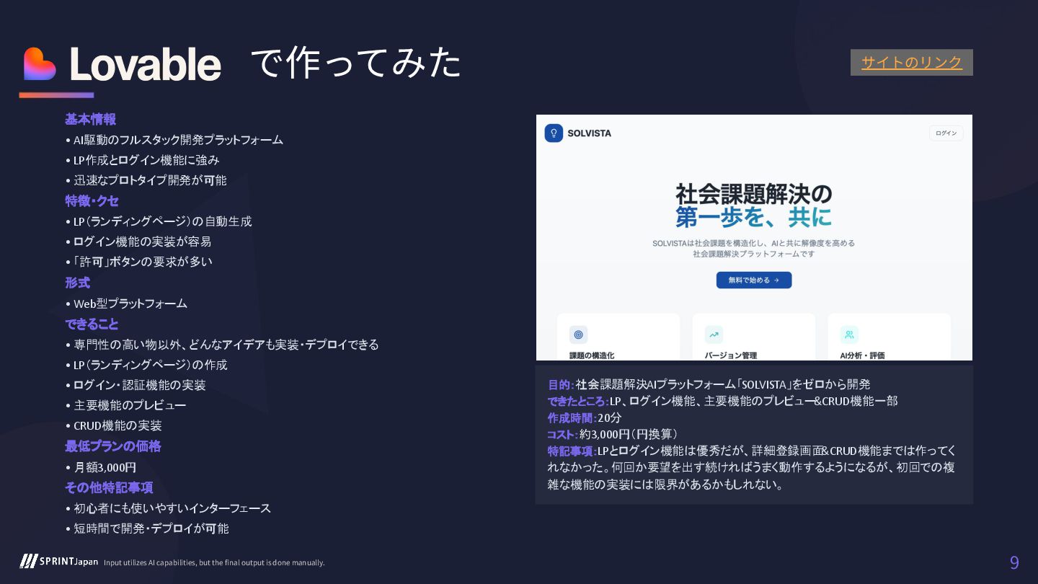Click the 形式 heading

[77, 283]
